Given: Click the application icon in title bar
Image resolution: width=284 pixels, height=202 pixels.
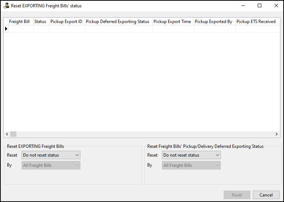Looking at the screenshot, I should tap(6, 6).
